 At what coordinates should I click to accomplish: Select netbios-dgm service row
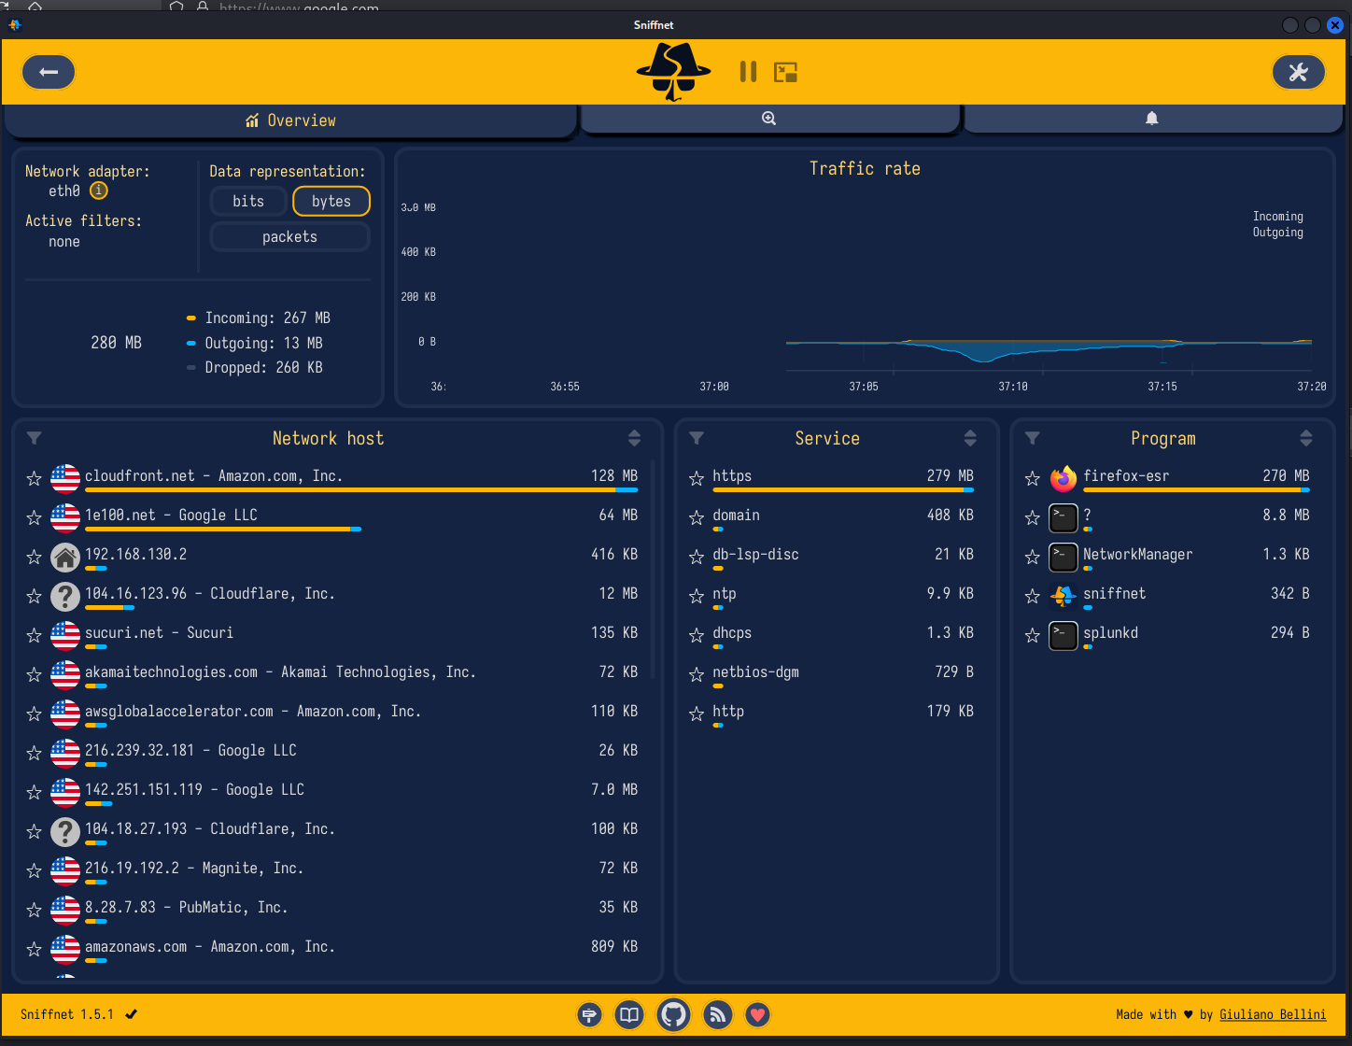tap(831, 675)
